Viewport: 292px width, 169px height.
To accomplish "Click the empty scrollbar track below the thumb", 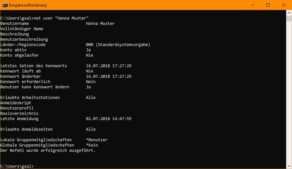I will 289,93.
